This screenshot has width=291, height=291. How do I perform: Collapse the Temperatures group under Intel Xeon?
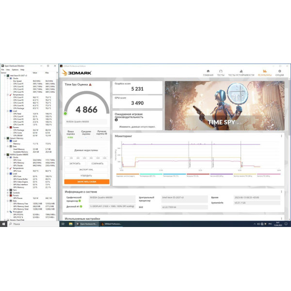pos(8,95)
